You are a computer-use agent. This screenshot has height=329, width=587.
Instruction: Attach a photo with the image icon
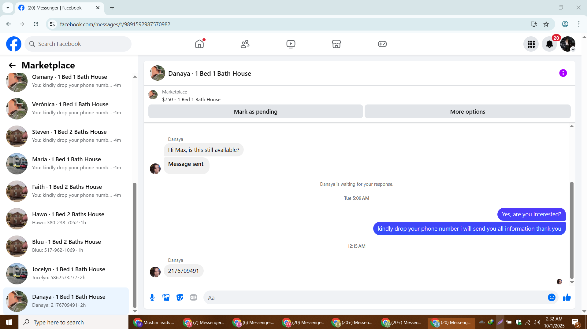coord(166,298)
